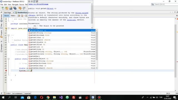This screenshot has width=178, height=100.
Task: Open the Navigate menu
Action: [x=15, y=4]
